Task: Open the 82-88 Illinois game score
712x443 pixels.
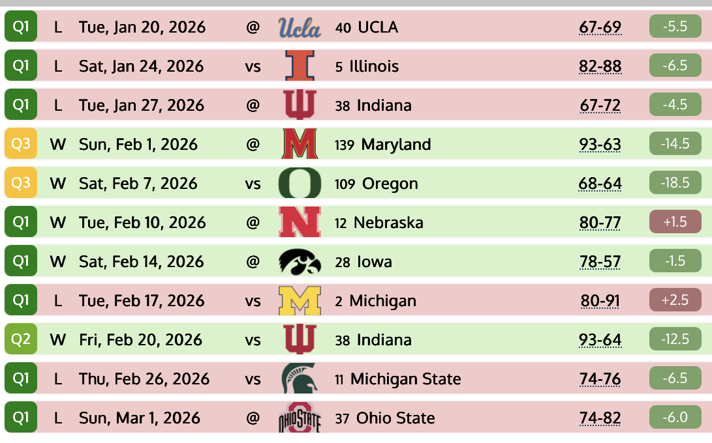Action: (x=600, y=66)
